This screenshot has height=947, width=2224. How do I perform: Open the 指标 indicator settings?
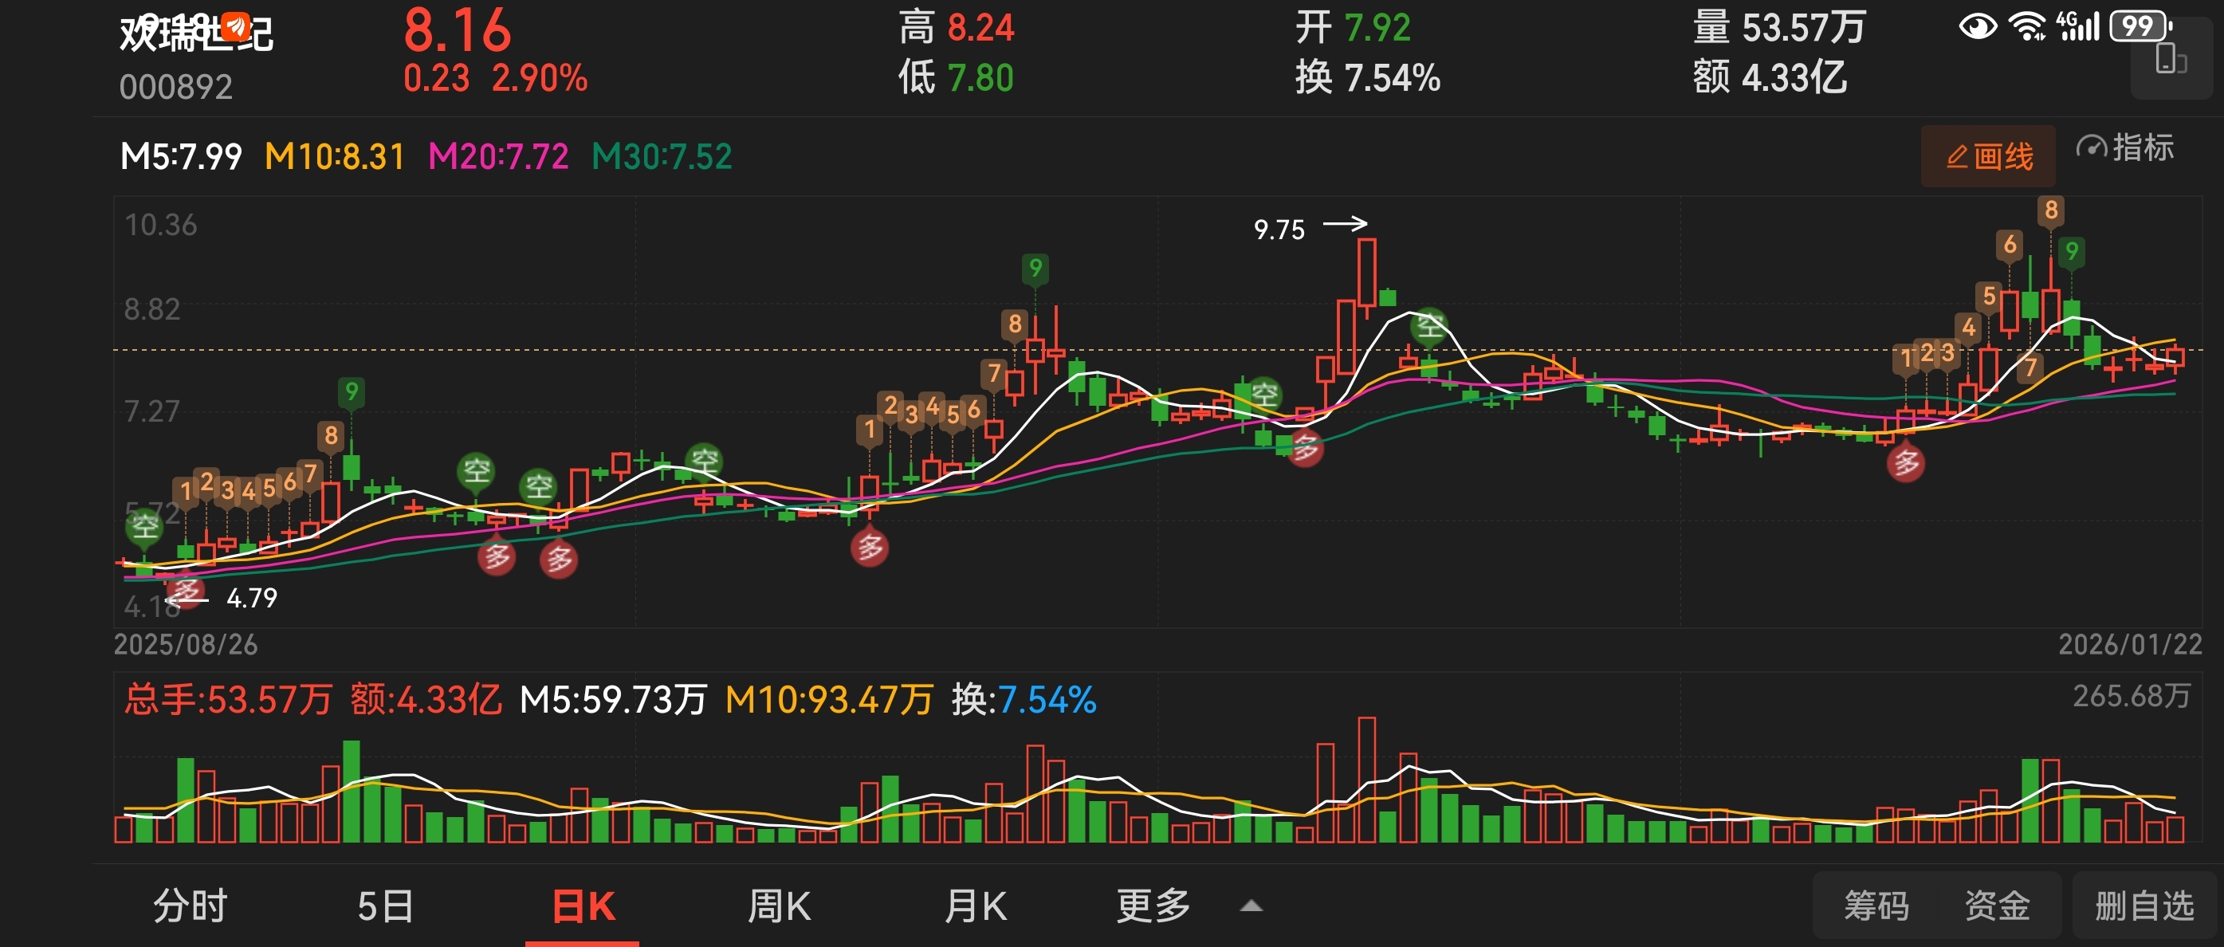(x=2124, y=147)
